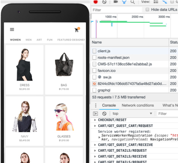Click the roots-manifest.json file icon
178x163 pixels.
(94, 58)
